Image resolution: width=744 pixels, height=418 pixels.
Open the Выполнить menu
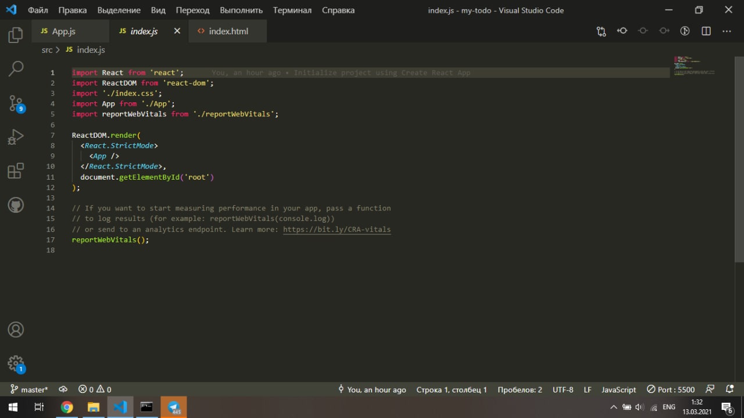pos(241,10)
